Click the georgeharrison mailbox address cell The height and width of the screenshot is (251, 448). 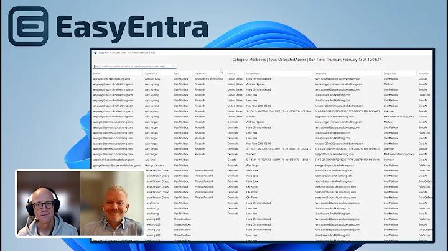tap(117, 165)
